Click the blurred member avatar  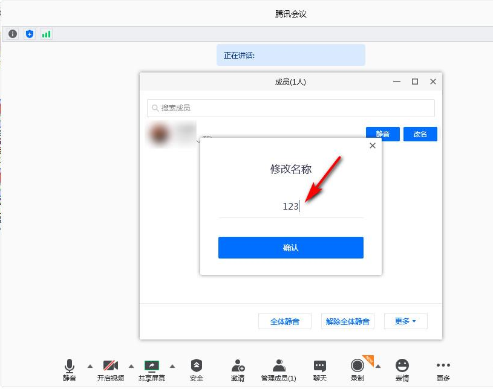click(159, 134)
